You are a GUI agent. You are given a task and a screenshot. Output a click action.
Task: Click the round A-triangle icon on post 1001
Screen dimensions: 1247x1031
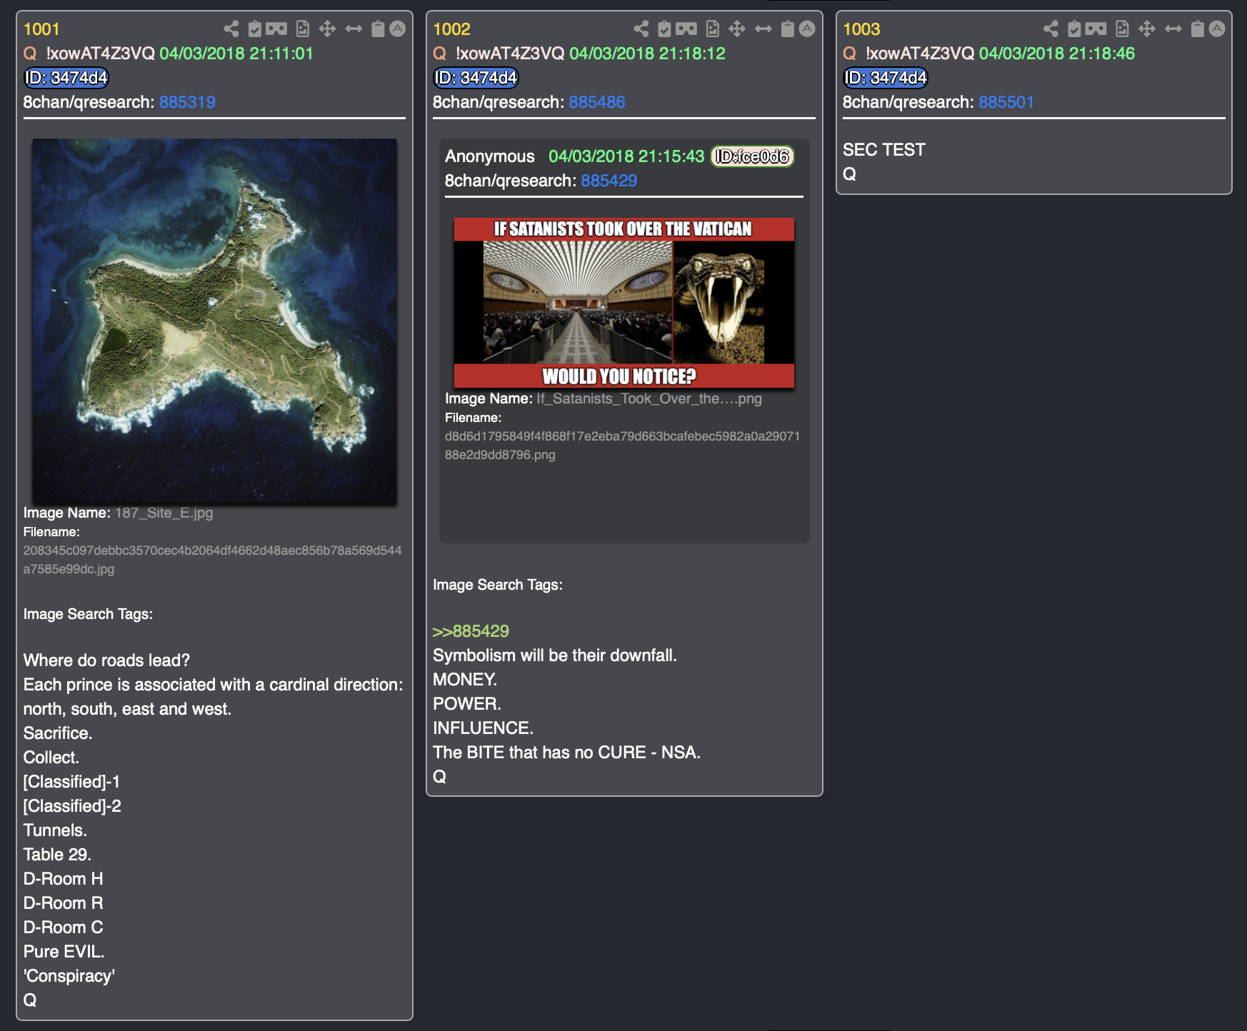click(x=398, y=29)
